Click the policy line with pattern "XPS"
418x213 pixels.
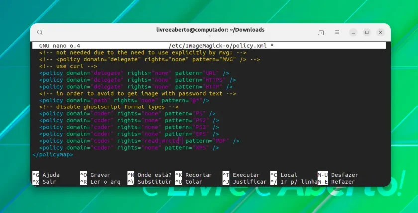pos(129,148)
